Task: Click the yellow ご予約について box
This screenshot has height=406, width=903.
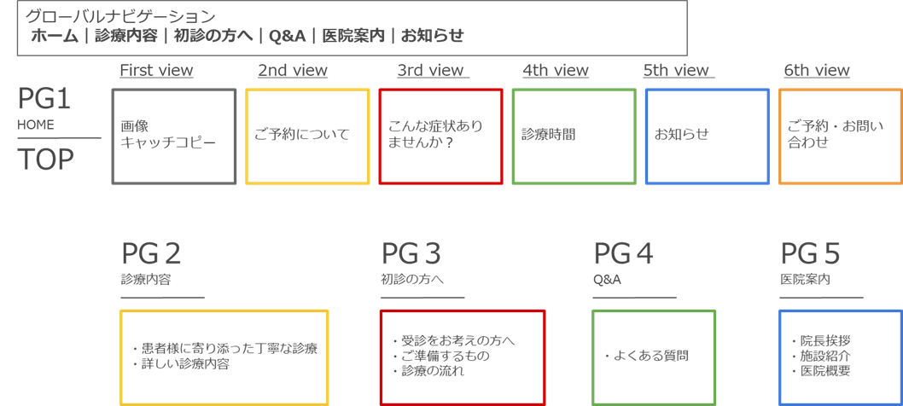Action: 307,136
